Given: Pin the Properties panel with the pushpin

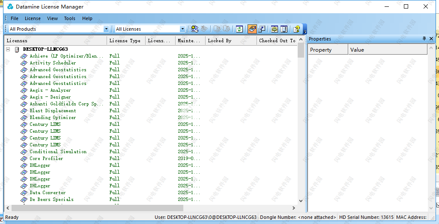Looking at the screenshot, I should coord(424,38).
